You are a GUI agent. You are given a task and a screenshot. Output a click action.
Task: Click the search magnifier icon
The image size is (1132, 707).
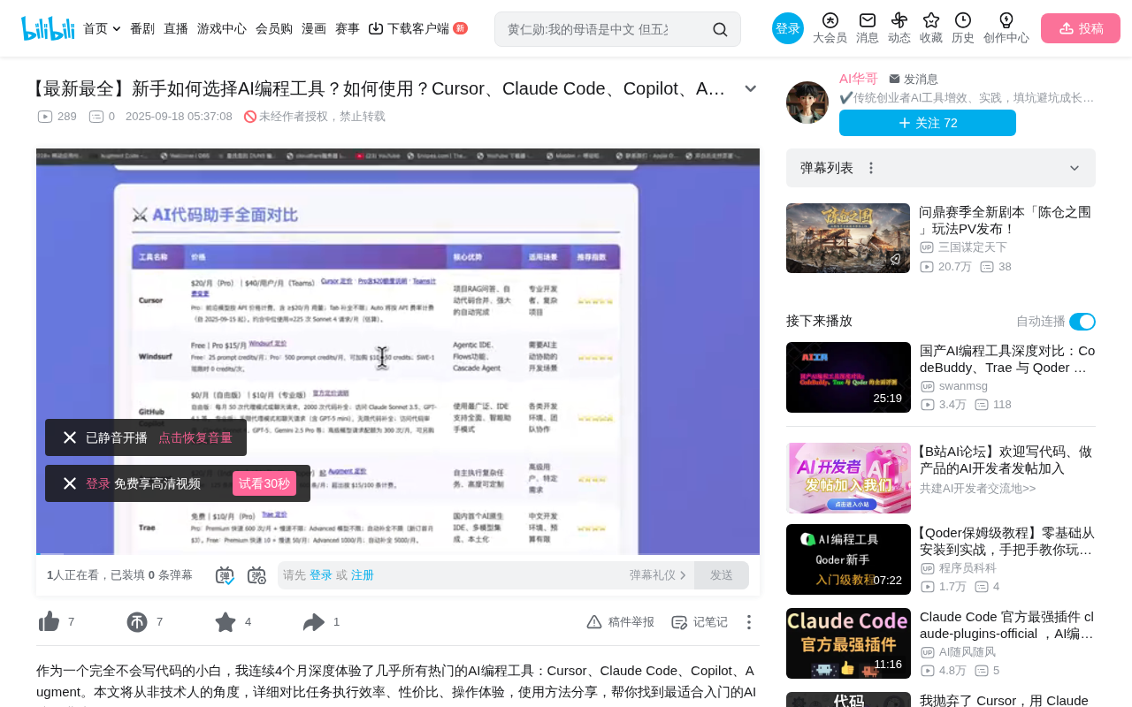coord(720,29)
